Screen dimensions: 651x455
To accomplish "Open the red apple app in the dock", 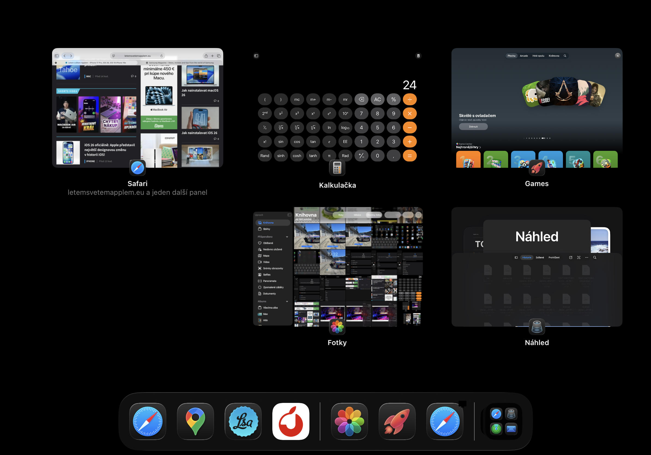I will [x=291, y=421].
